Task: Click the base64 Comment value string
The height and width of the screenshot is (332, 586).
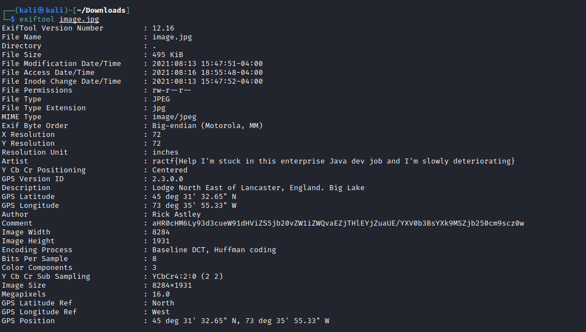Action: coord(338,223)
